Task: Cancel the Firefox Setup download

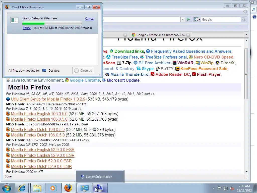Action: point(90,19)
